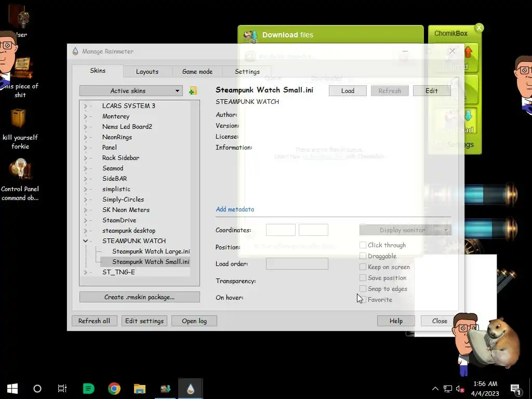Click the ChomikBox hamster taskbar icon
Viewport: 532px width, 399px height.
click(165, 389)
